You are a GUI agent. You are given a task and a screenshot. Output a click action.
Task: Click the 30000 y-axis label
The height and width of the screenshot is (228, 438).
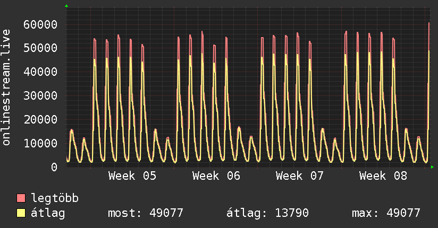point(40,95)
